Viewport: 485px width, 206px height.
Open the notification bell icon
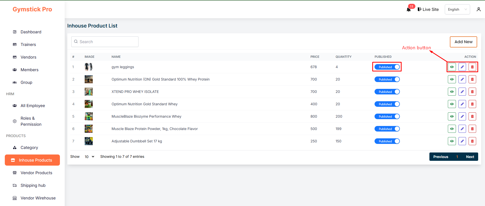pyautogui.click(x=408, y=10)
